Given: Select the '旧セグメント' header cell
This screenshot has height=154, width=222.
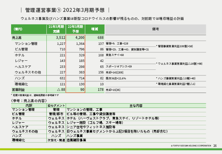Looking at the screenshot, I should (x=56, y=106).
